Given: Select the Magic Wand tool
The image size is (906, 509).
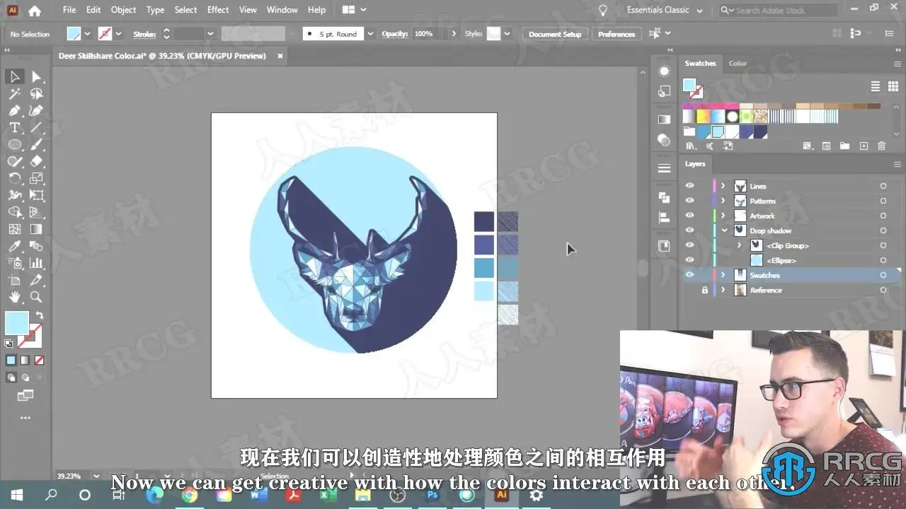Looking at the screenshot, I should point(14,94).
